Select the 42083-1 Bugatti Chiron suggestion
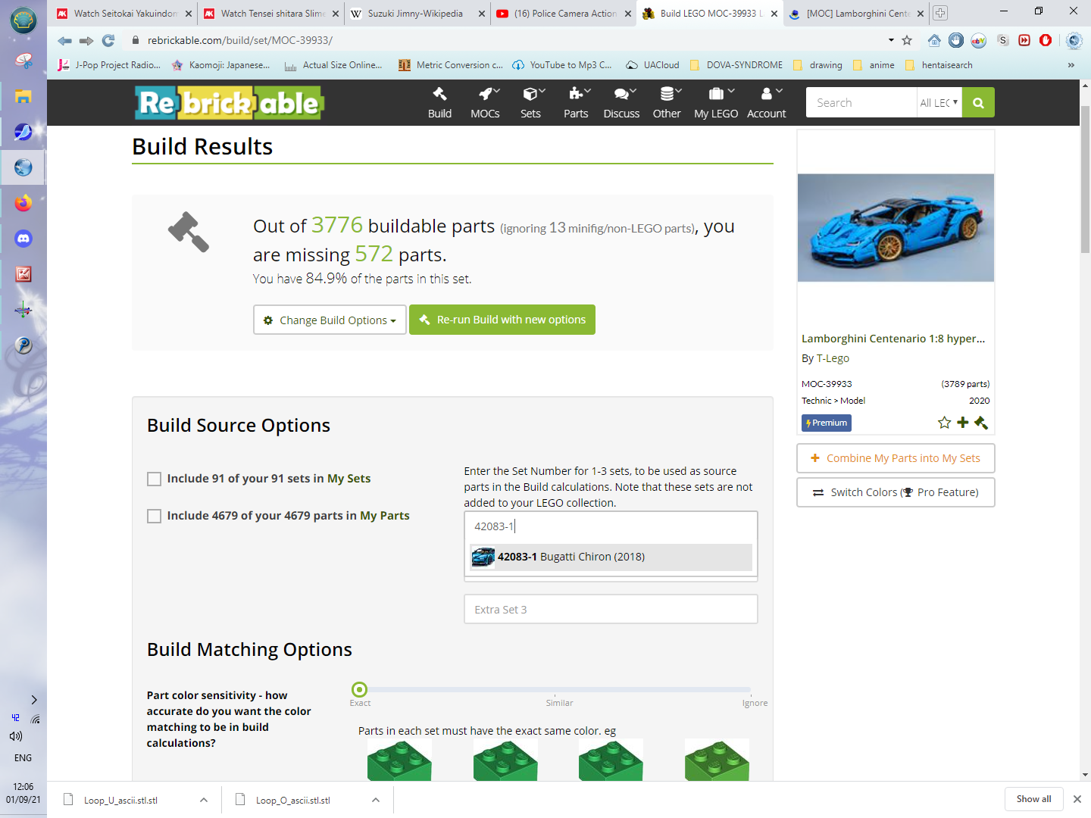This screenshot has width=1091, height=818. (x=611, y=557)
